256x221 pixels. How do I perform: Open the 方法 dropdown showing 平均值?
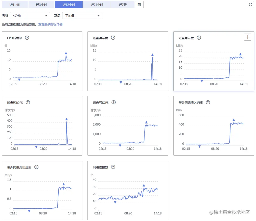pos(82,16)
